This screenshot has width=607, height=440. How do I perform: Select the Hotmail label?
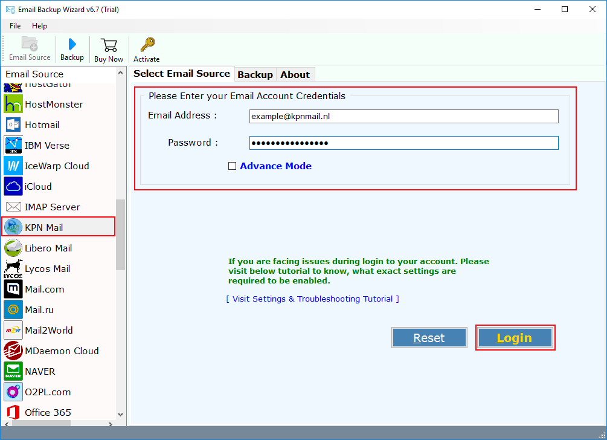(x=42, y=125)
